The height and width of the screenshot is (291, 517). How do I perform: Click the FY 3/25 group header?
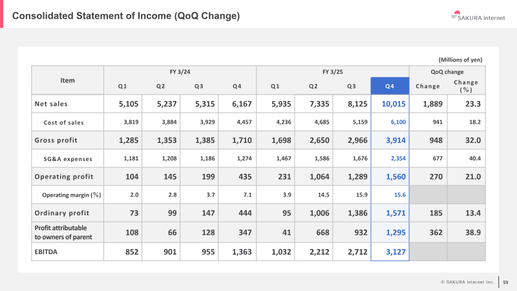click(x=333, y=72)
